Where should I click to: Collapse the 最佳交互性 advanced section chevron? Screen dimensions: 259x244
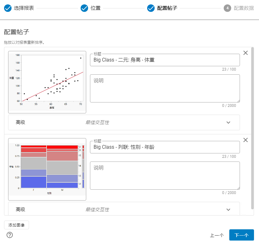(228, 122)
